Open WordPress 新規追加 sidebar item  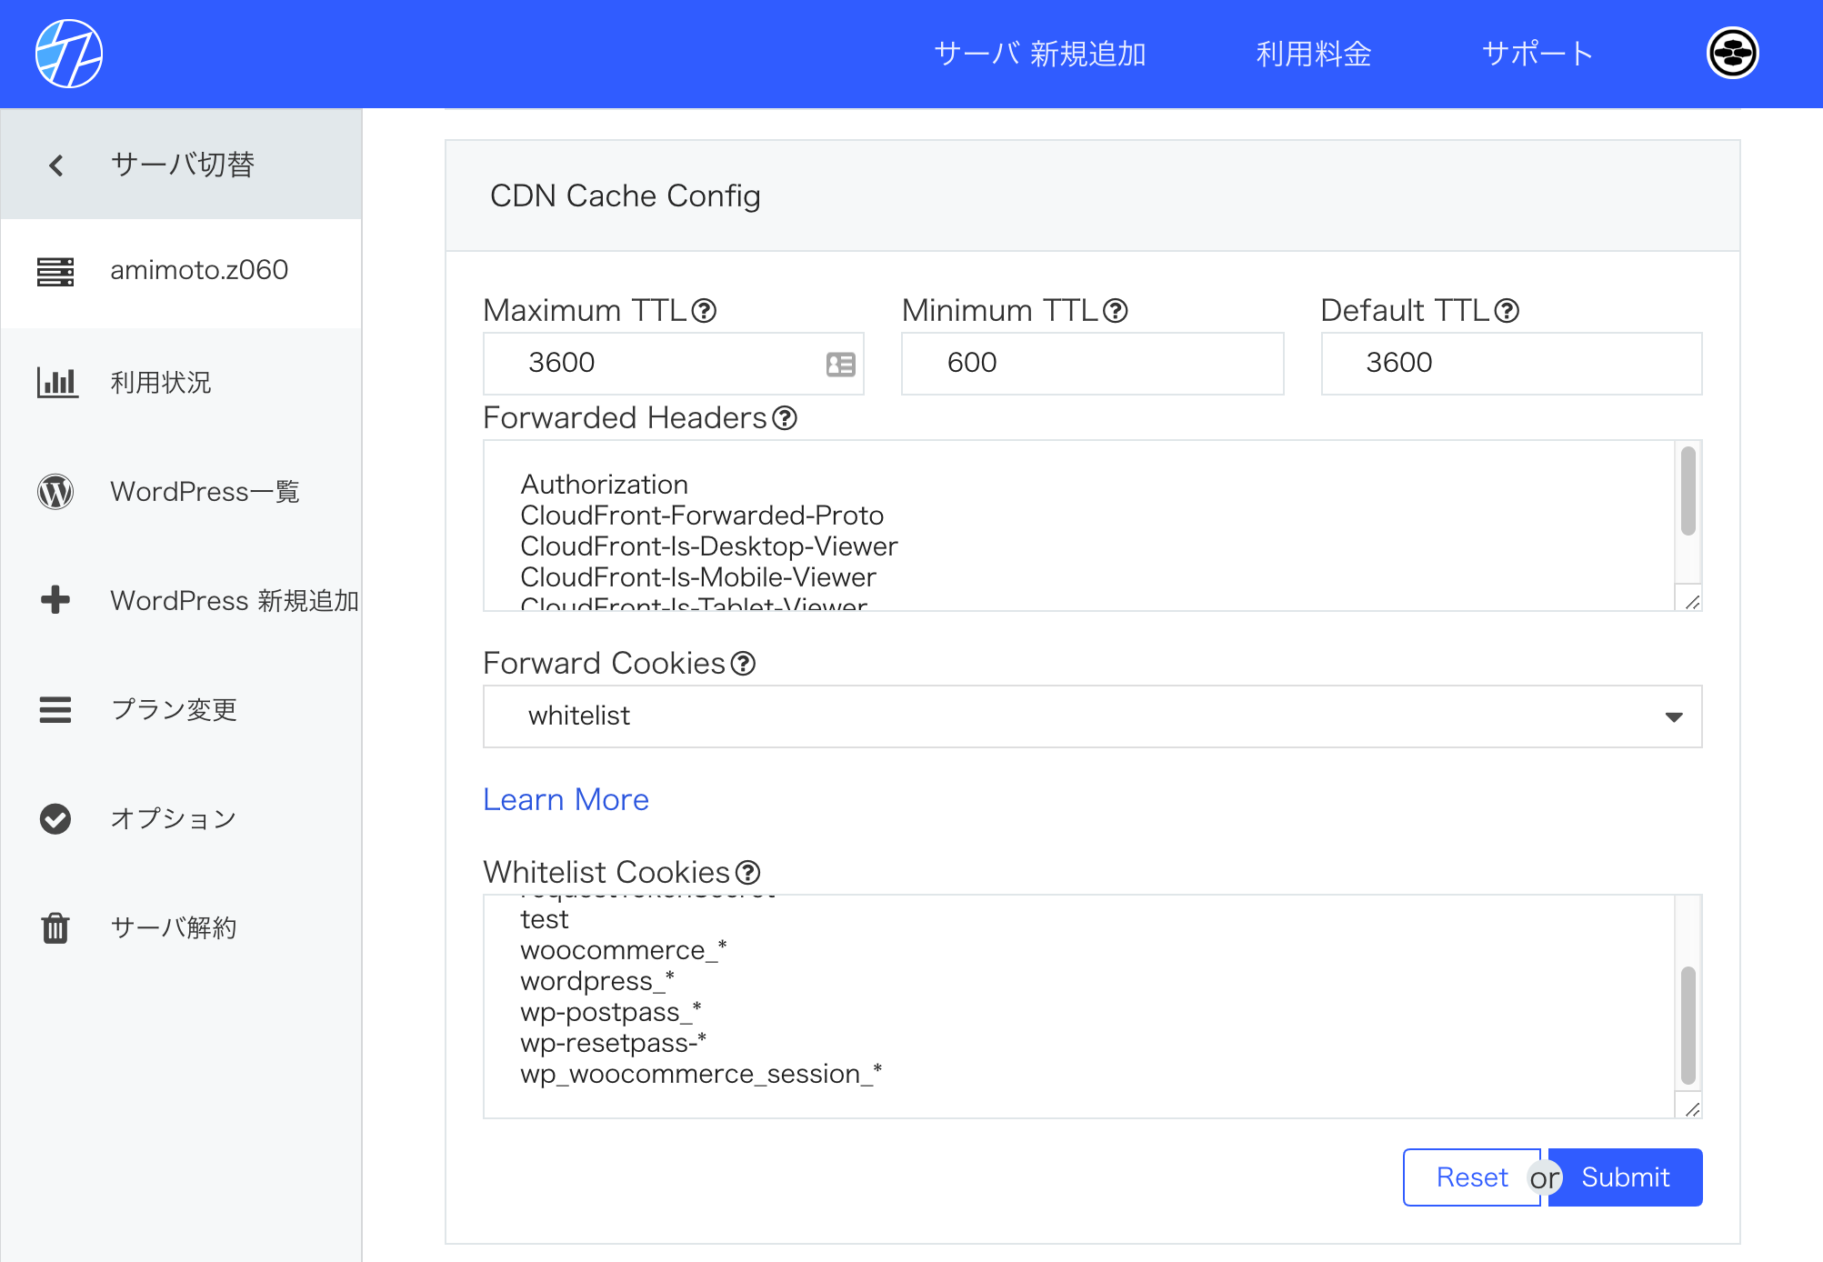pyautogui.click(x=182, y=600)
